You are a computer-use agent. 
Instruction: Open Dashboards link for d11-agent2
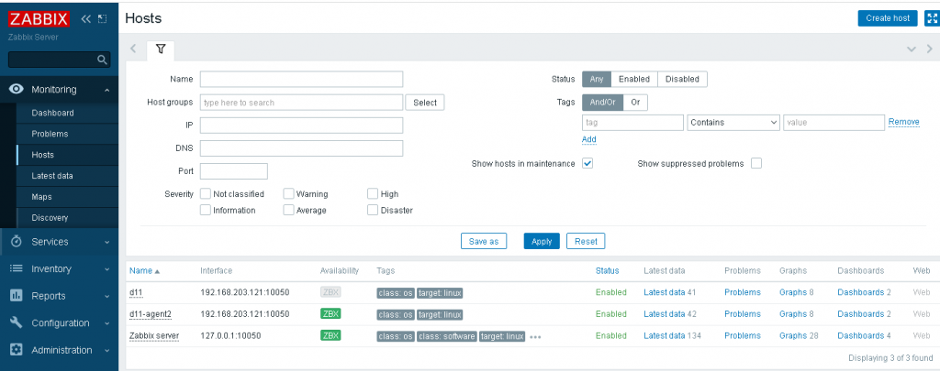point(861,313)
